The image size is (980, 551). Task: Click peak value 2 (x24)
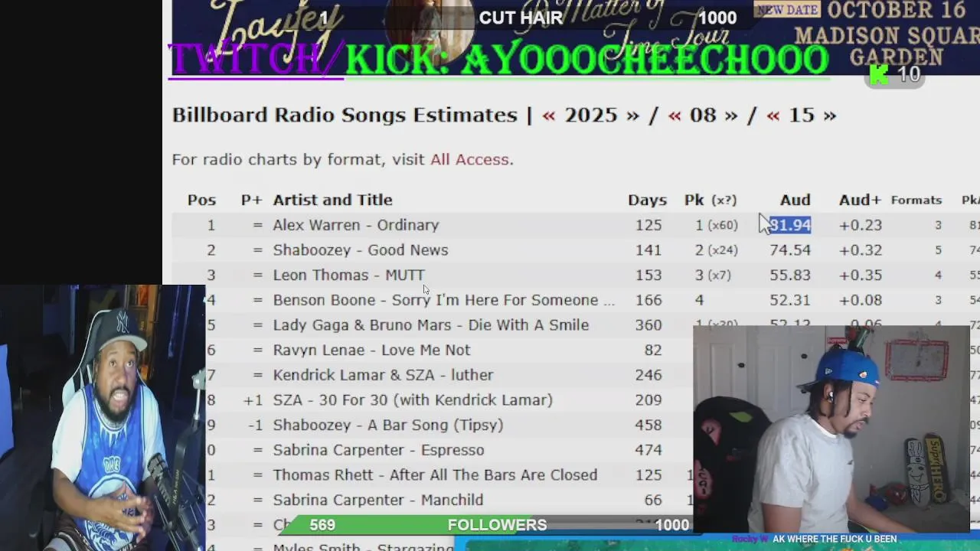pos(717,249)
